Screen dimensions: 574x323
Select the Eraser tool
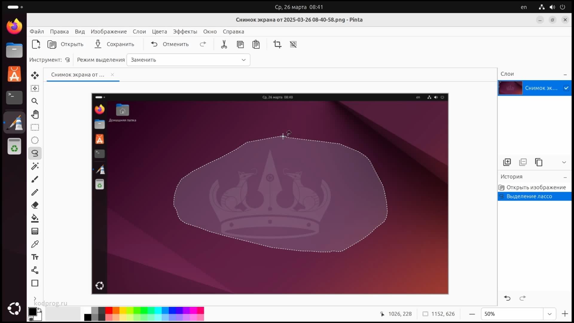pos(35,205)
